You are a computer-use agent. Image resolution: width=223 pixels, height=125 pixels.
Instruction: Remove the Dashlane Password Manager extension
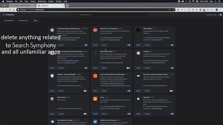[61, 91]
